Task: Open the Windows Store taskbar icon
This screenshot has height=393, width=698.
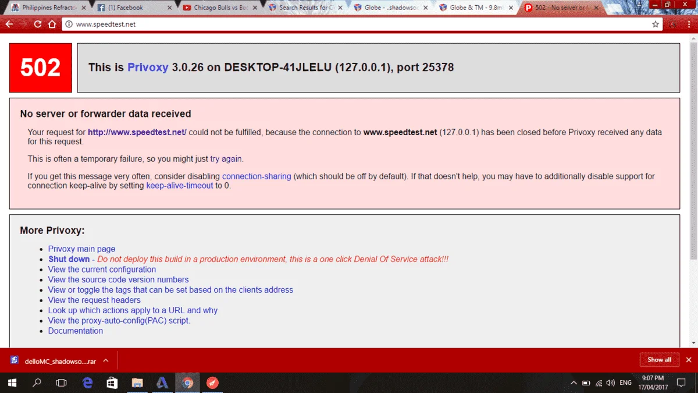Action: tap(113, 383)
